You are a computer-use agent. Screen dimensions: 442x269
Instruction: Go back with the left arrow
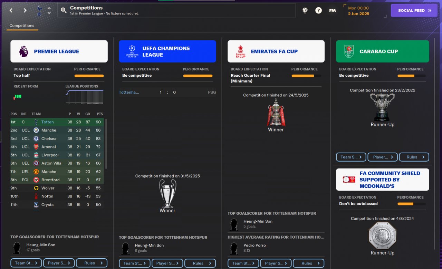pos(11,10)
